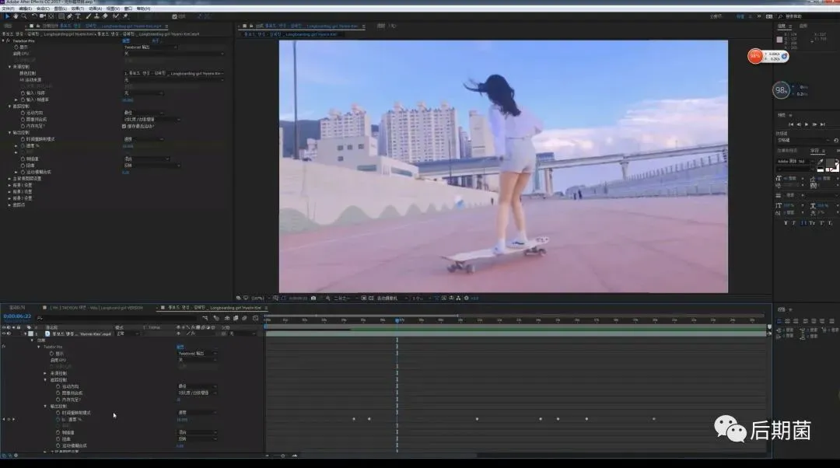Open the 文件(F) menu
Viewport: 840px width, 468px height.
[9, 9]
